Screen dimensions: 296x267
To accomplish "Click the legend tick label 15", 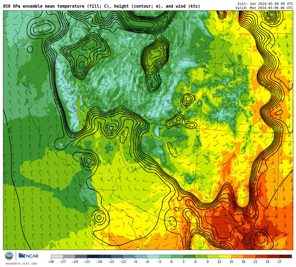I will [231, 262].
